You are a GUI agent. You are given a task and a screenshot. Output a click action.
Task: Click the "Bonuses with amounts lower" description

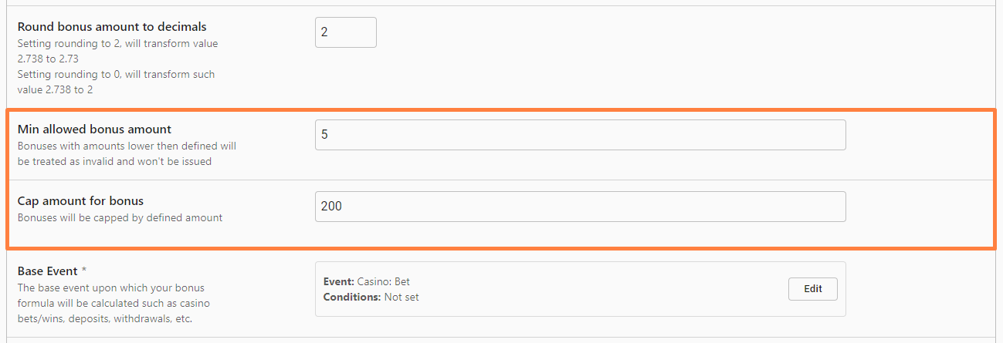pyautogui.click(x=127, y=146)
